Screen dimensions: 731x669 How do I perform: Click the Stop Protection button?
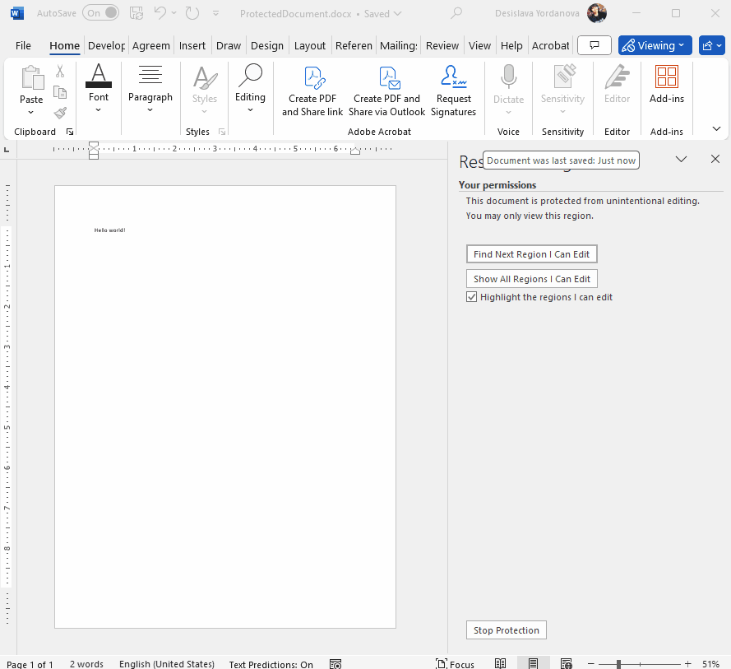[506, 630]
